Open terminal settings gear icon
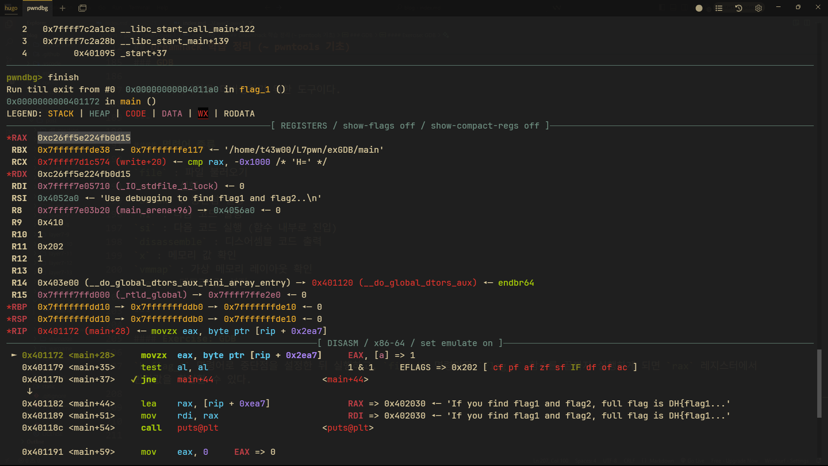The image size is (828, 466). click(x=759, y=8)
